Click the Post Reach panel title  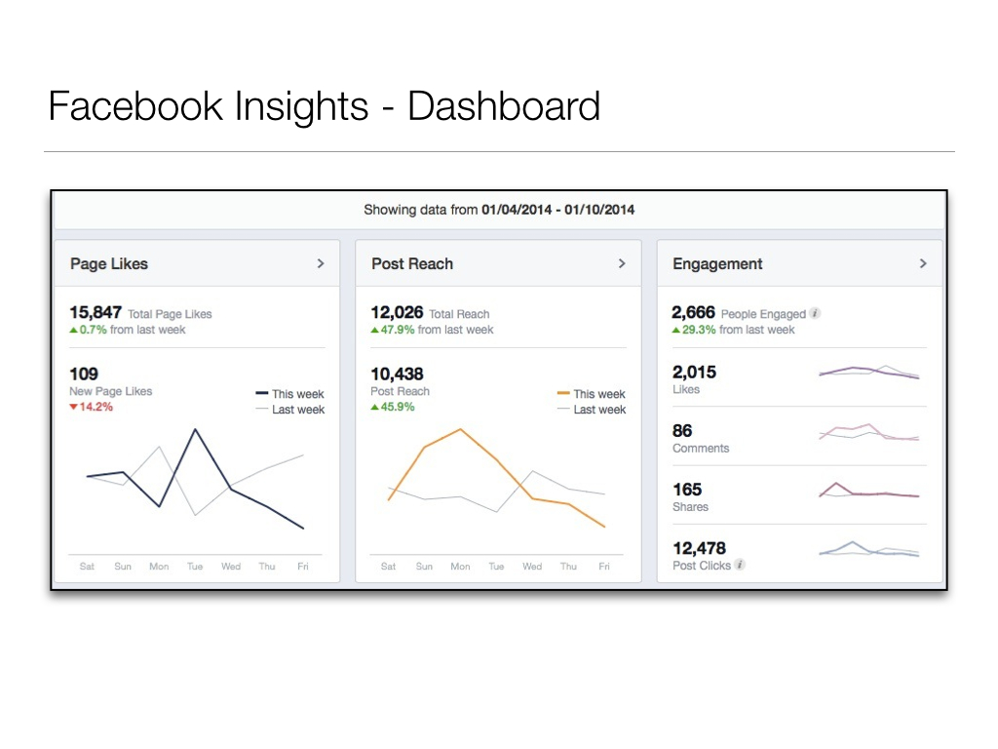coord(412,264)
